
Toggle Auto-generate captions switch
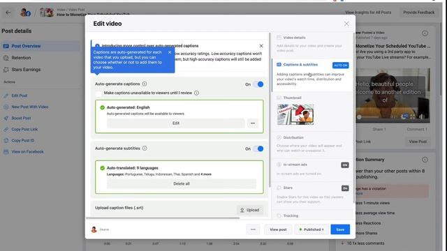pyautogui.click(x=259, y=84)
